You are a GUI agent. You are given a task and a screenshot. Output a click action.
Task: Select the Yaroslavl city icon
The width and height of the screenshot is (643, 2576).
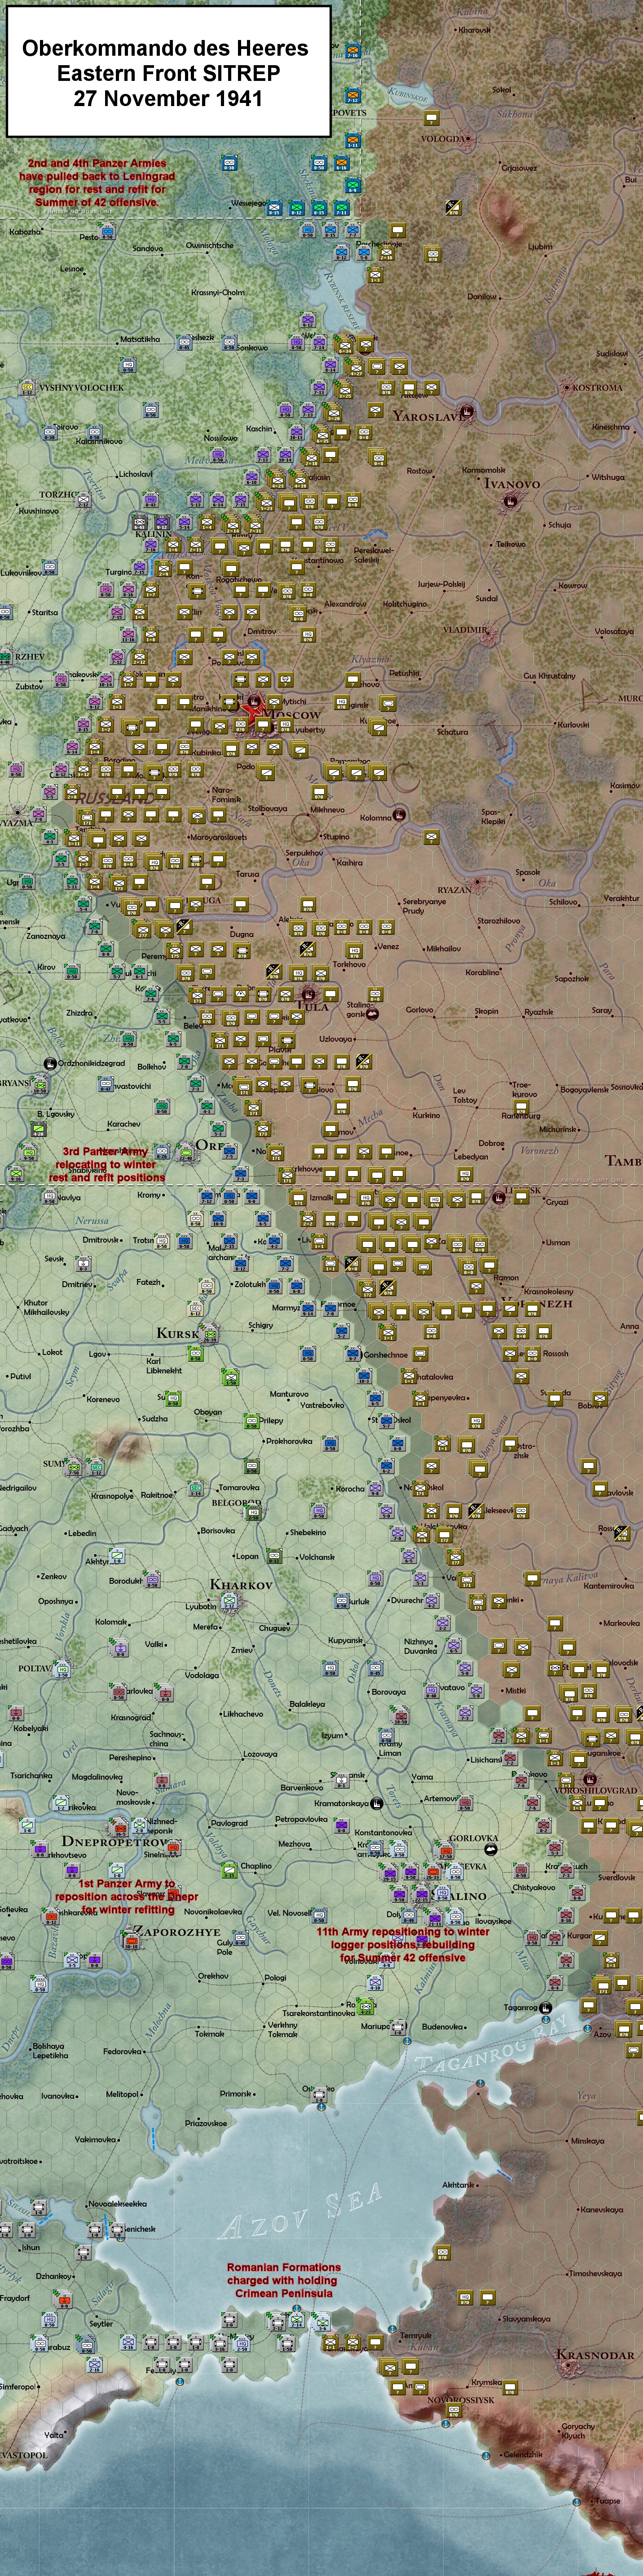click(465, 411)
